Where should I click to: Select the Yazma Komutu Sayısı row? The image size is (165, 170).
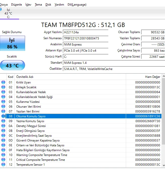(x=81, y=121)
